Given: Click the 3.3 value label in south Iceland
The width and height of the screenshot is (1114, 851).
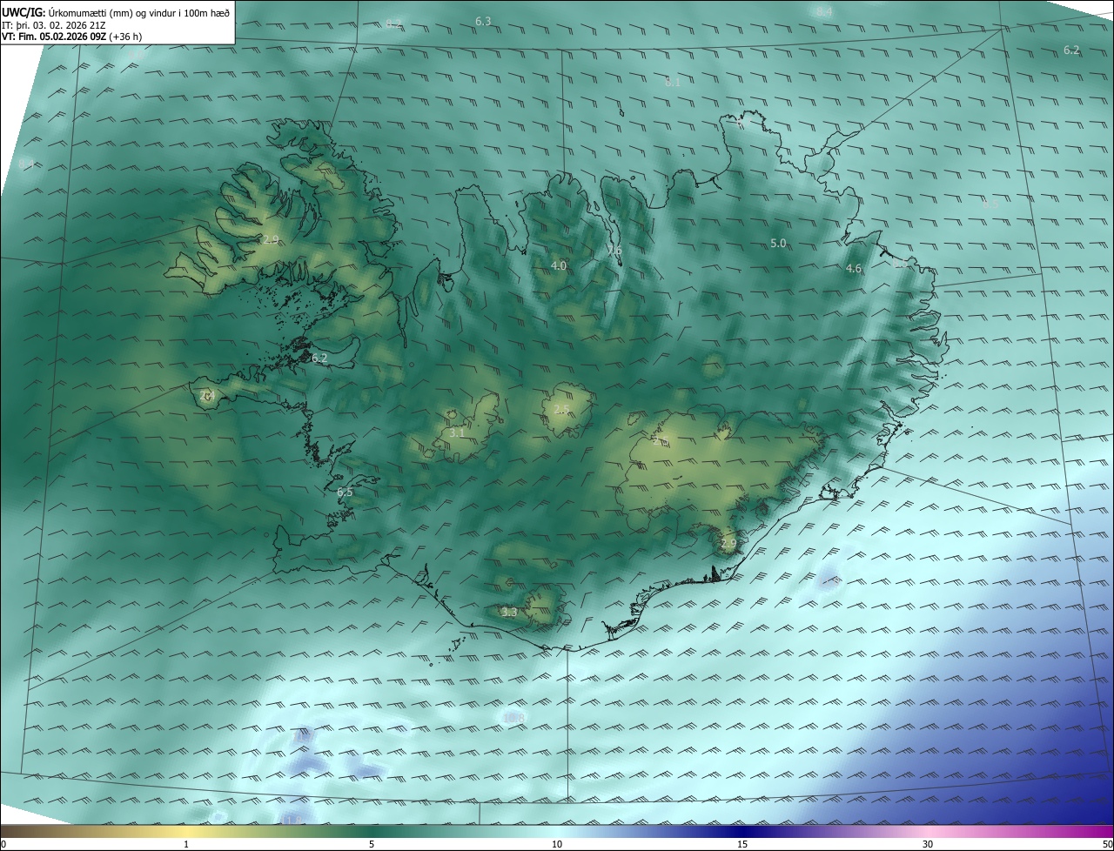Looking at the screenshot, I should click(509, 613).
